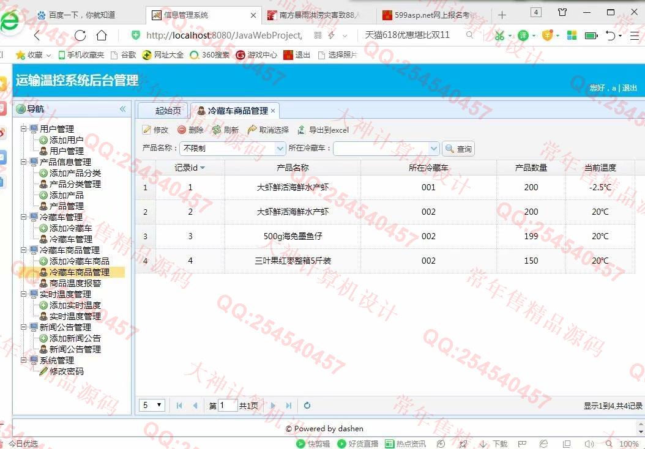Collapse the 系统管理 tree node
Screen dimensions: 645x449
point(24,360)
